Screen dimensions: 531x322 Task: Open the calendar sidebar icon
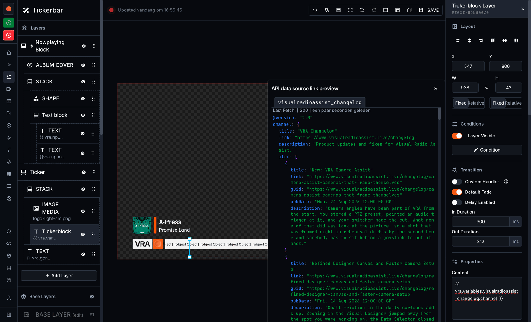(9, 101)
